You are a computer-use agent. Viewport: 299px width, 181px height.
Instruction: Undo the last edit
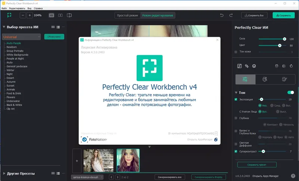point(222,15)
